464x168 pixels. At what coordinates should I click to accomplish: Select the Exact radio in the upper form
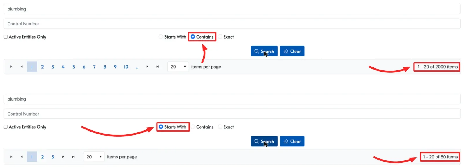(x=220, y=37)
